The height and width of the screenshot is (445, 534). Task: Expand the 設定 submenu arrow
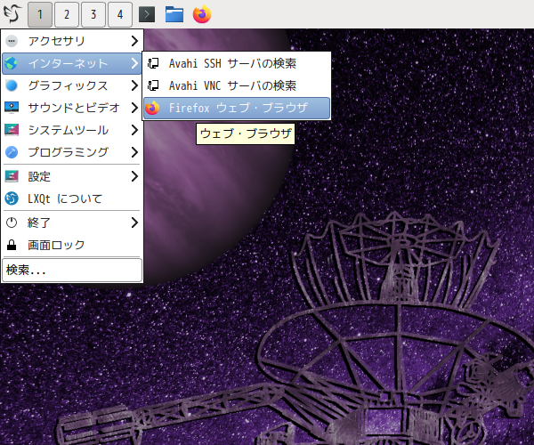pos(134,176)
